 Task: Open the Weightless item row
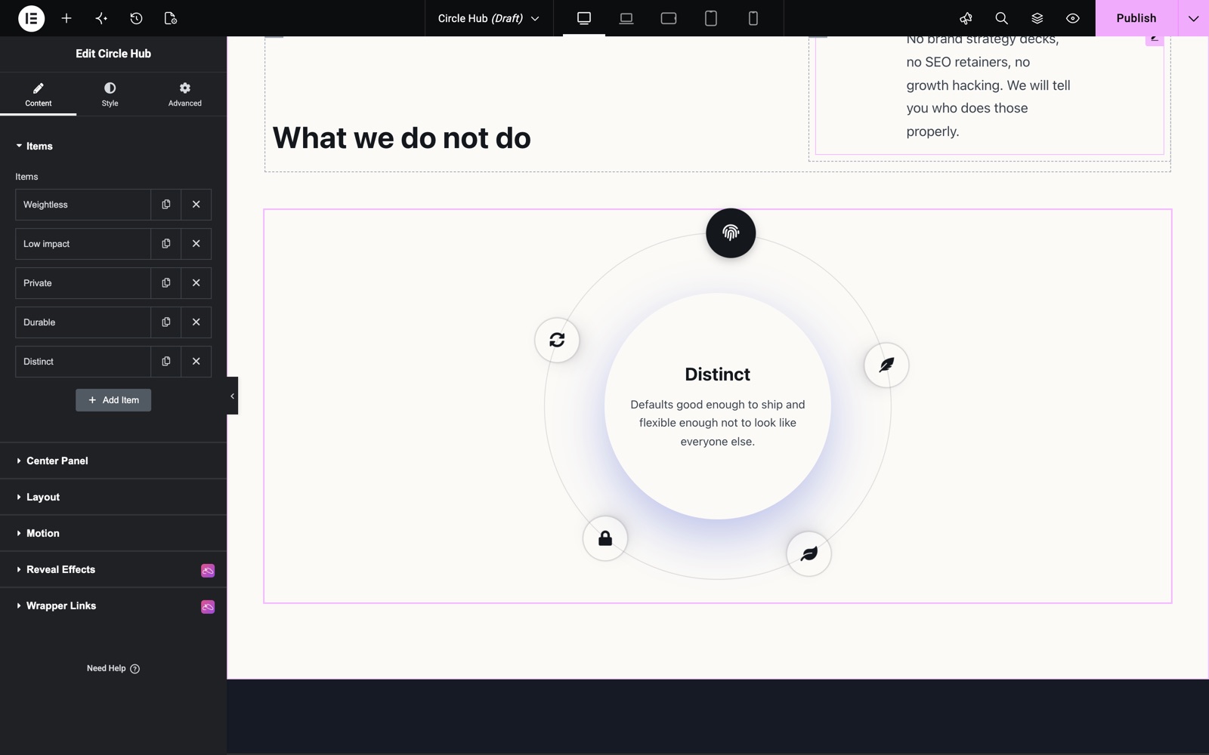83,205
